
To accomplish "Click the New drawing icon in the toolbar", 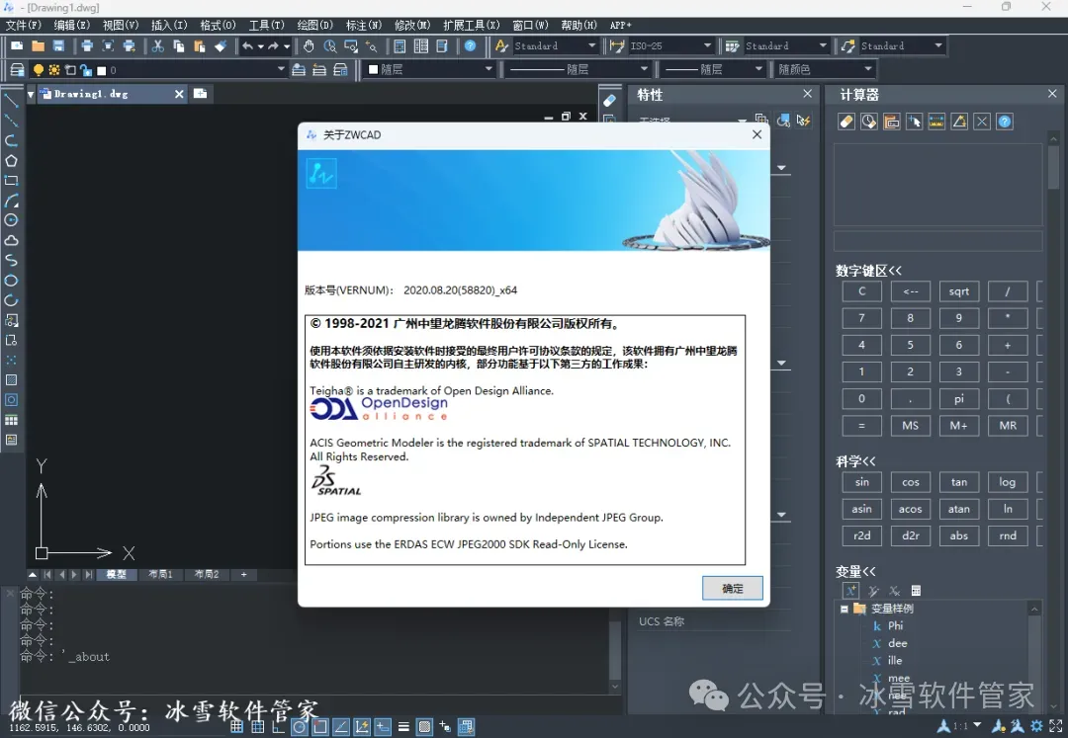I will click(17, 45).
